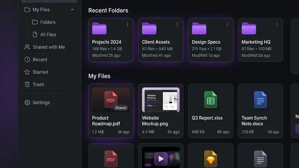Click the Settings gear icon
Image resolution: width=299 pixels, height=168 pixels.
pyautogui.click(x=27, y=102)
